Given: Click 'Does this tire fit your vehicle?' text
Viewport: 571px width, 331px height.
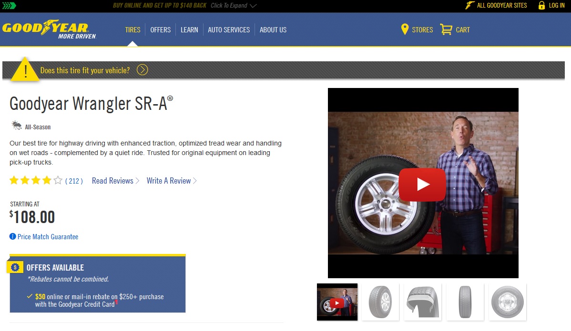Looking at the screenshot, I should coord(85,70).
